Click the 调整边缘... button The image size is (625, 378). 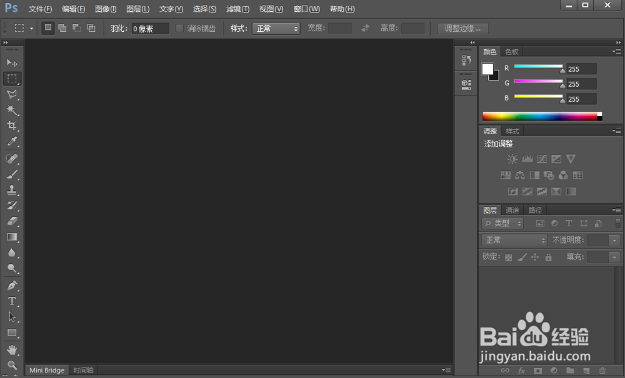(462, 29)
